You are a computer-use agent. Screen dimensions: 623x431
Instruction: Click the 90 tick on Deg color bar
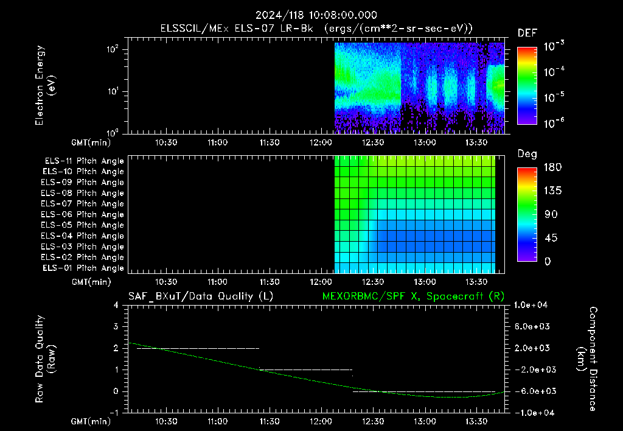click(x=551, y=215)
